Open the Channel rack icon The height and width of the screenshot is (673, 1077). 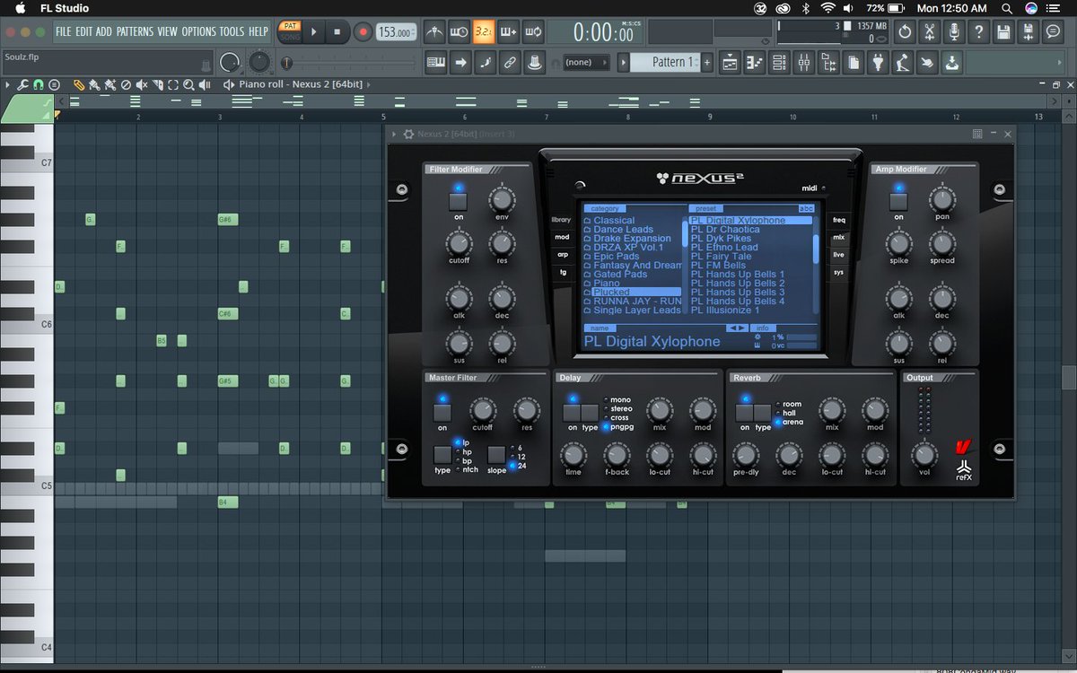pos(779,63)
